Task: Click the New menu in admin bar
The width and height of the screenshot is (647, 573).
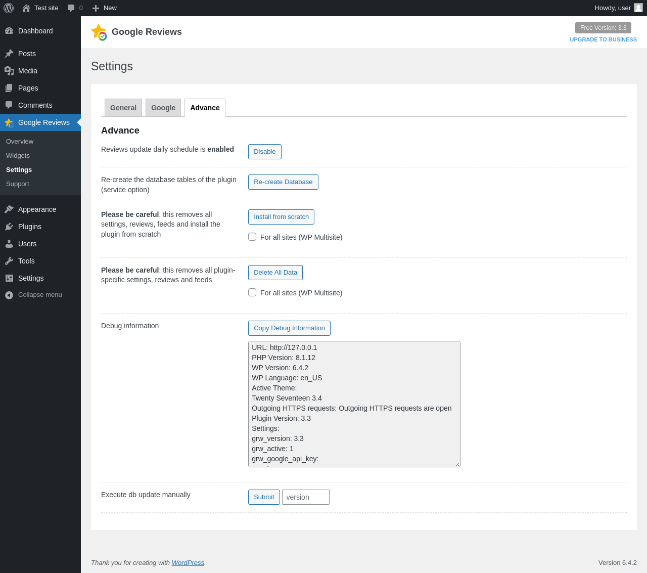Action: (110, 8)
